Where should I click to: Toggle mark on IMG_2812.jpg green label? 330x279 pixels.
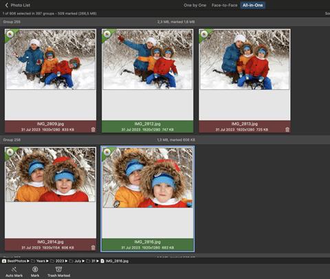pyautogui.click(x=147, y=126)
